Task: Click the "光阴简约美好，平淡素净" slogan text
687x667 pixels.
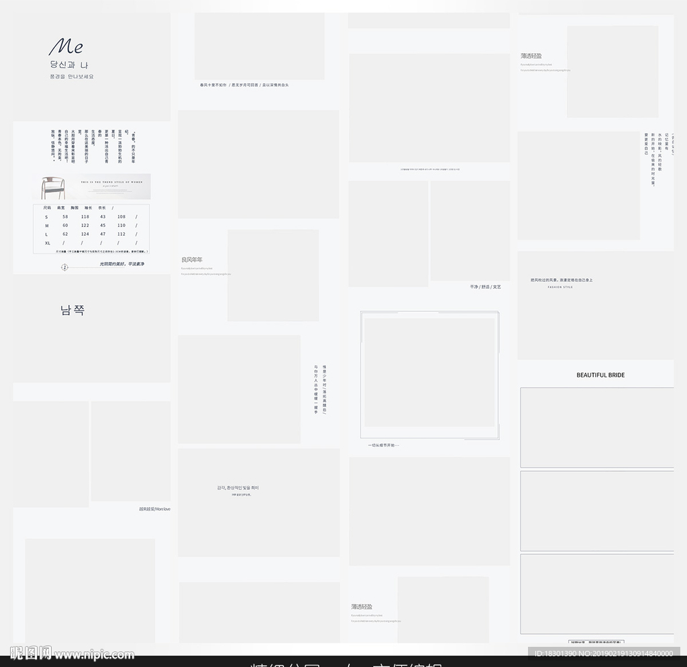Action: (122, 264)
